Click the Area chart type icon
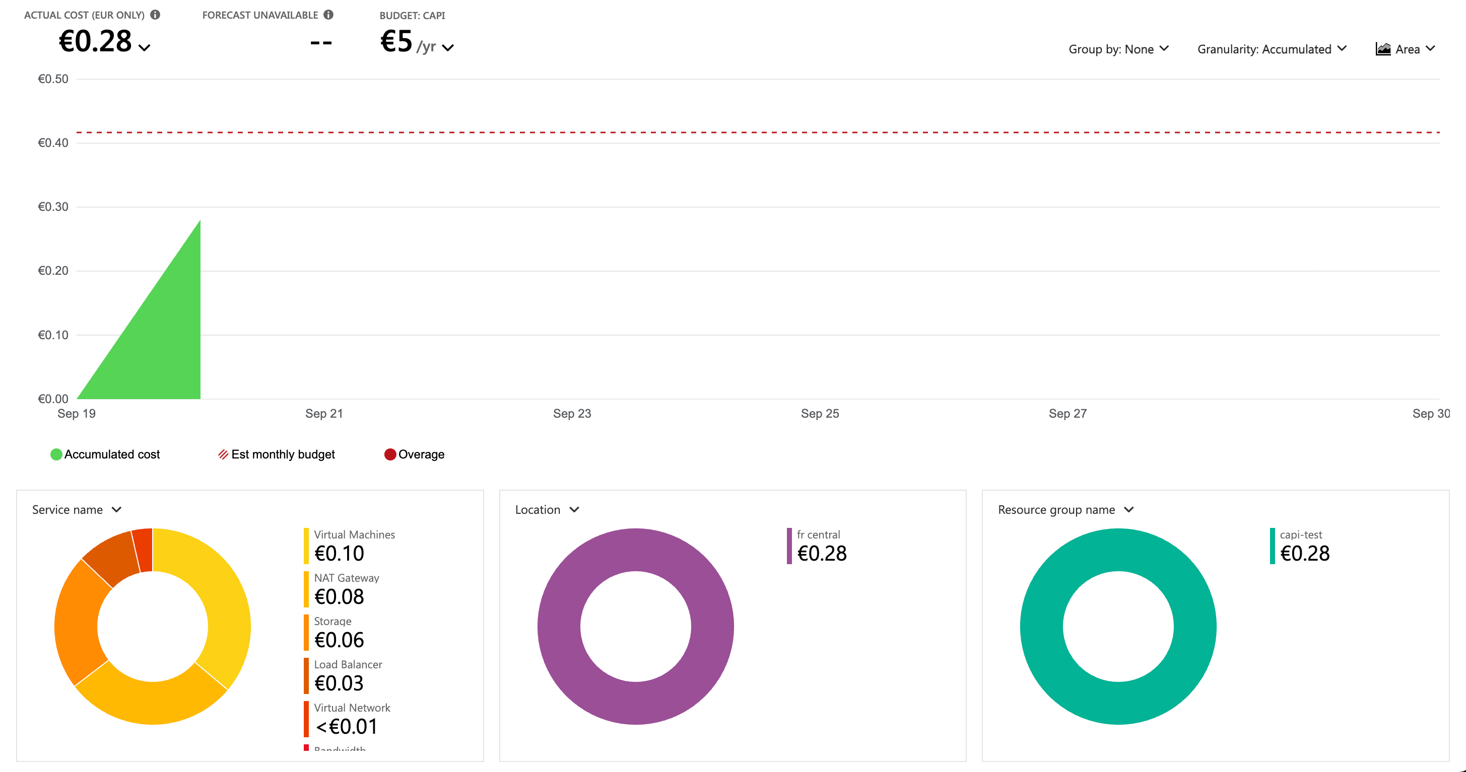 click(x=1383, y=49)
